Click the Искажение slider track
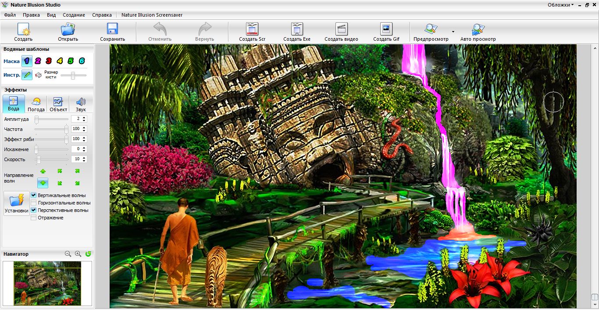This screenshot has width=599, height=310. (52, 149)
